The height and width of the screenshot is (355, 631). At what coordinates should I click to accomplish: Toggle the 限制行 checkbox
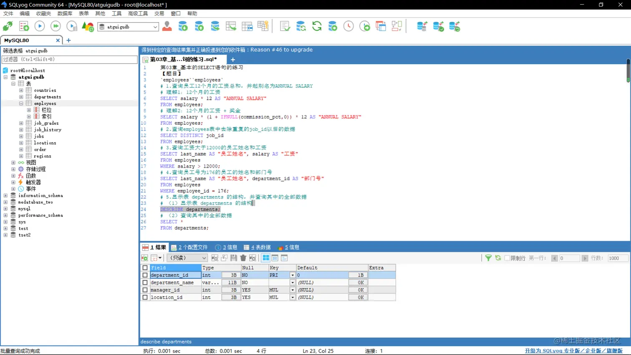[x=507, y=258]
